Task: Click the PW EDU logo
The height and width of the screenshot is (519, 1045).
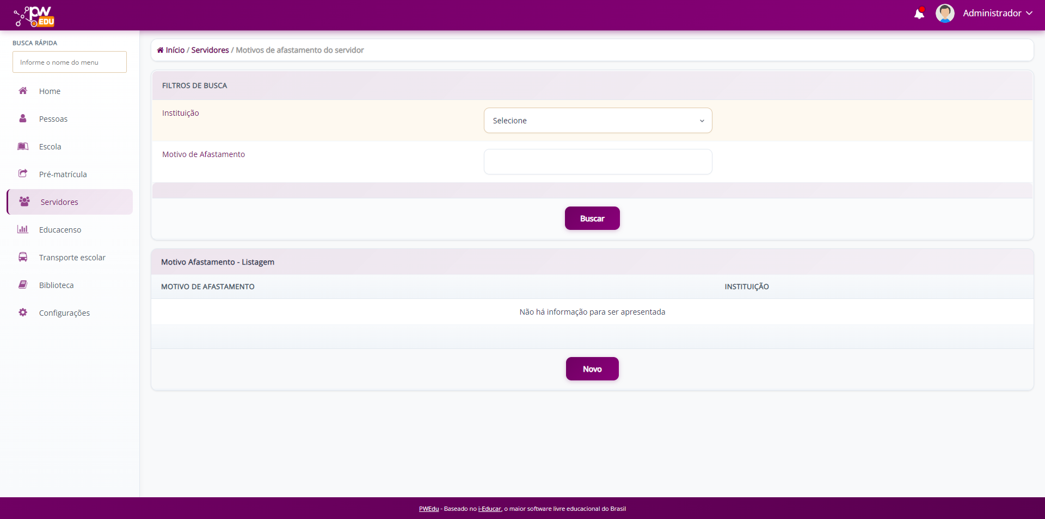Action: click(x=34, y=16)
